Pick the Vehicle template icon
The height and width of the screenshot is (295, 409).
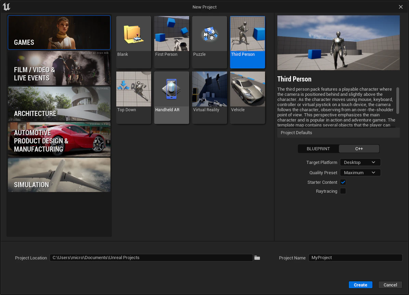click(247, 90)
